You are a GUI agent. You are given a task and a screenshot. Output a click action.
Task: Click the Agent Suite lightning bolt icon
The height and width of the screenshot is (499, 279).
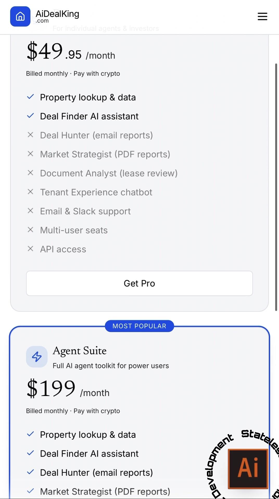coord(37,357)
